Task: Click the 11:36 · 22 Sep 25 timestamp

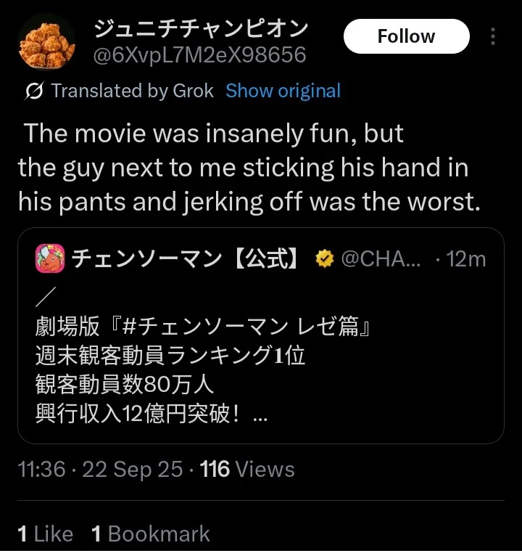Action: [100, 469]
